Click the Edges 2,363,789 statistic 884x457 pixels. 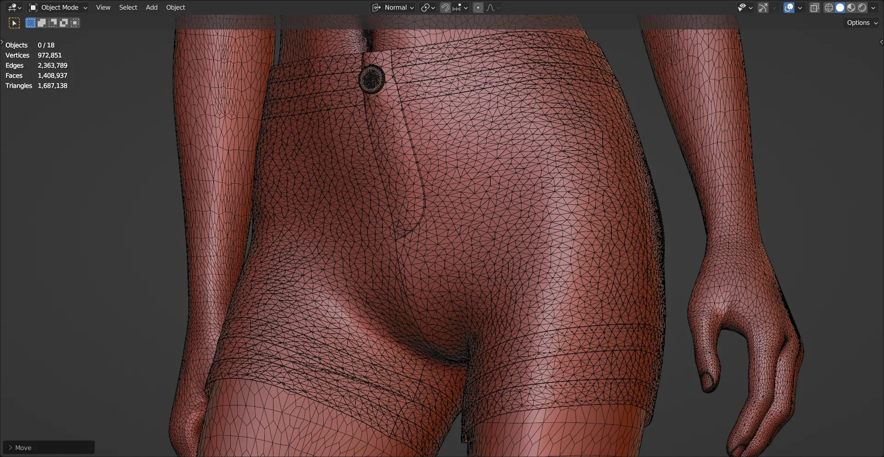click(x=36, y=65)
